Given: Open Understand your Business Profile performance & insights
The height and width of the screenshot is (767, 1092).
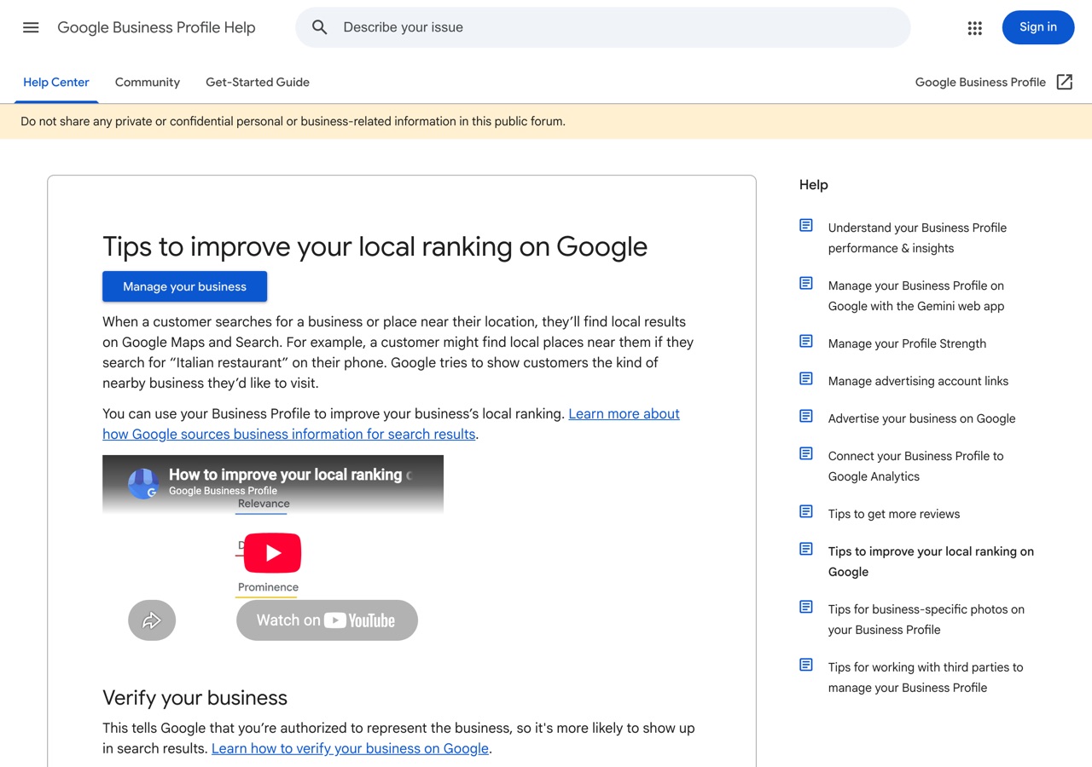Looking at the screenshot, I should [917, 238].
